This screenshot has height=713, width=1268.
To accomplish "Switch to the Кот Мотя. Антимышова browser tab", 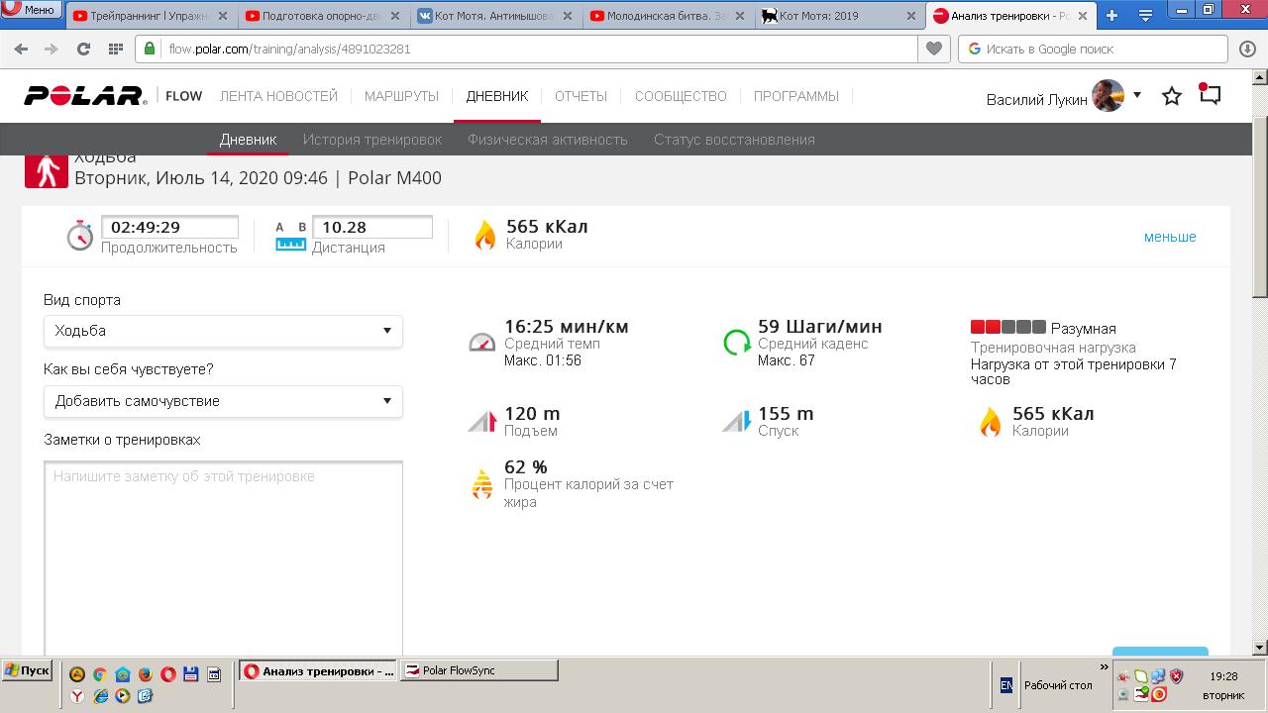I will [494, 16].
